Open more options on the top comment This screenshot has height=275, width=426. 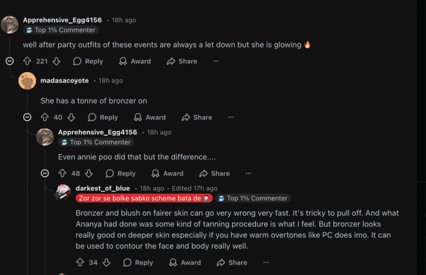tap(216, 61)
